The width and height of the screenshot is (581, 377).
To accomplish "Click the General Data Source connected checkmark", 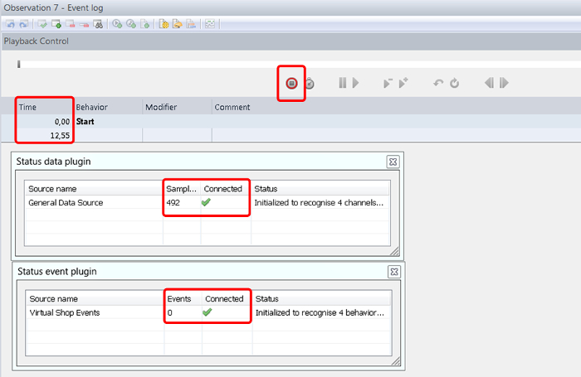I will click(x=206, y=202).
